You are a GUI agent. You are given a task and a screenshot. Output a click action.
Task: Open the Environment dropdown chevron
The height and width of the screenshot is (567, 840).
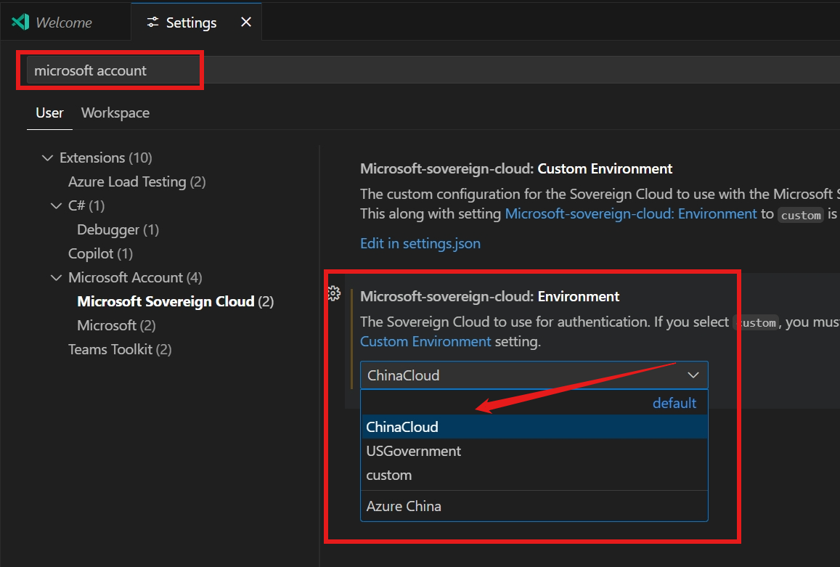pos(693,375)
